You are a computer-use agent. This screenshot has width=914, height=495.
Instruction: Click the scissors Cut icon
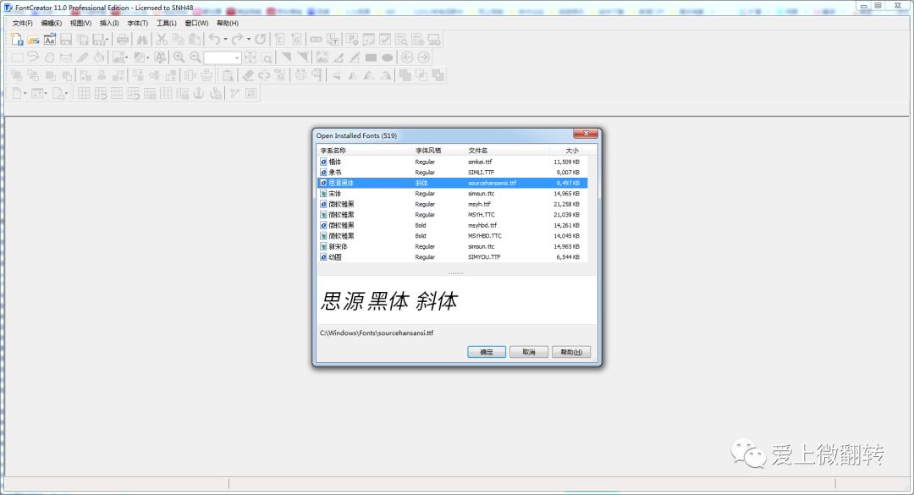pos(162,40)
